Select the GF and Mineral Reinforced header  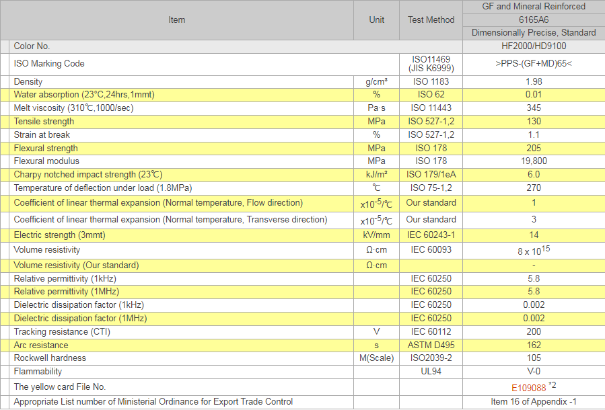pos(534,7)
